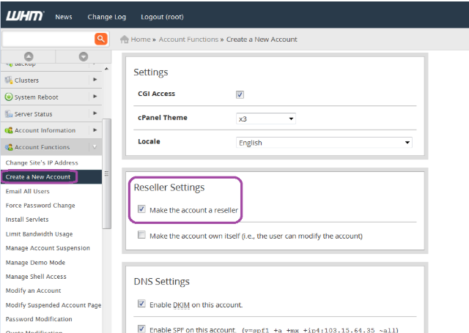Click the Clusters sidebar icon
Image resolution: width=469 pixels, height=333 pixels.
(9, 80)
